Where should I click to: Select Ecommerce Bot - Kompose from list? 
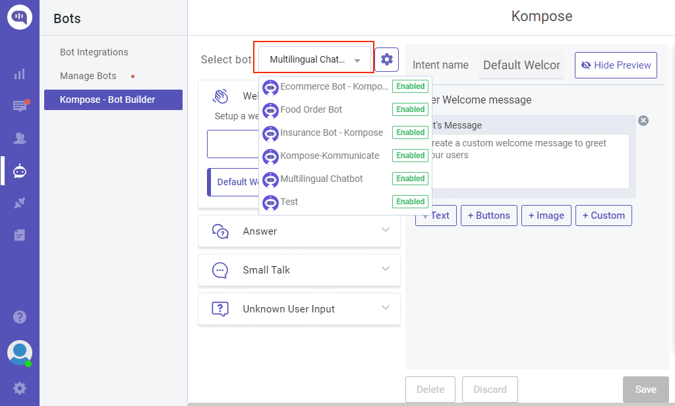coord(345,86)
